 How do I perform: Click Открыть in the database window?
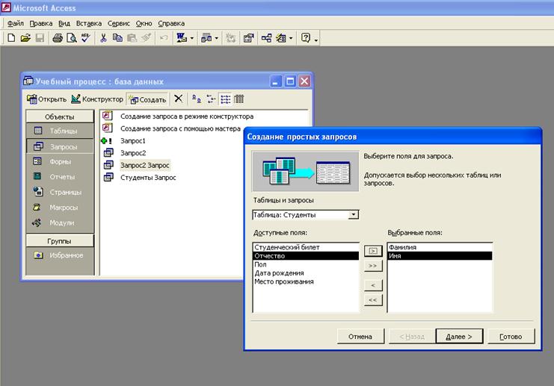[x=46, y=99]
